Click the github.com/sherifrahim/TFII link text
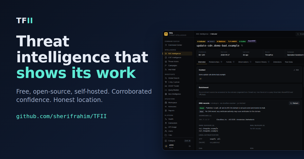 click(61, 116)
